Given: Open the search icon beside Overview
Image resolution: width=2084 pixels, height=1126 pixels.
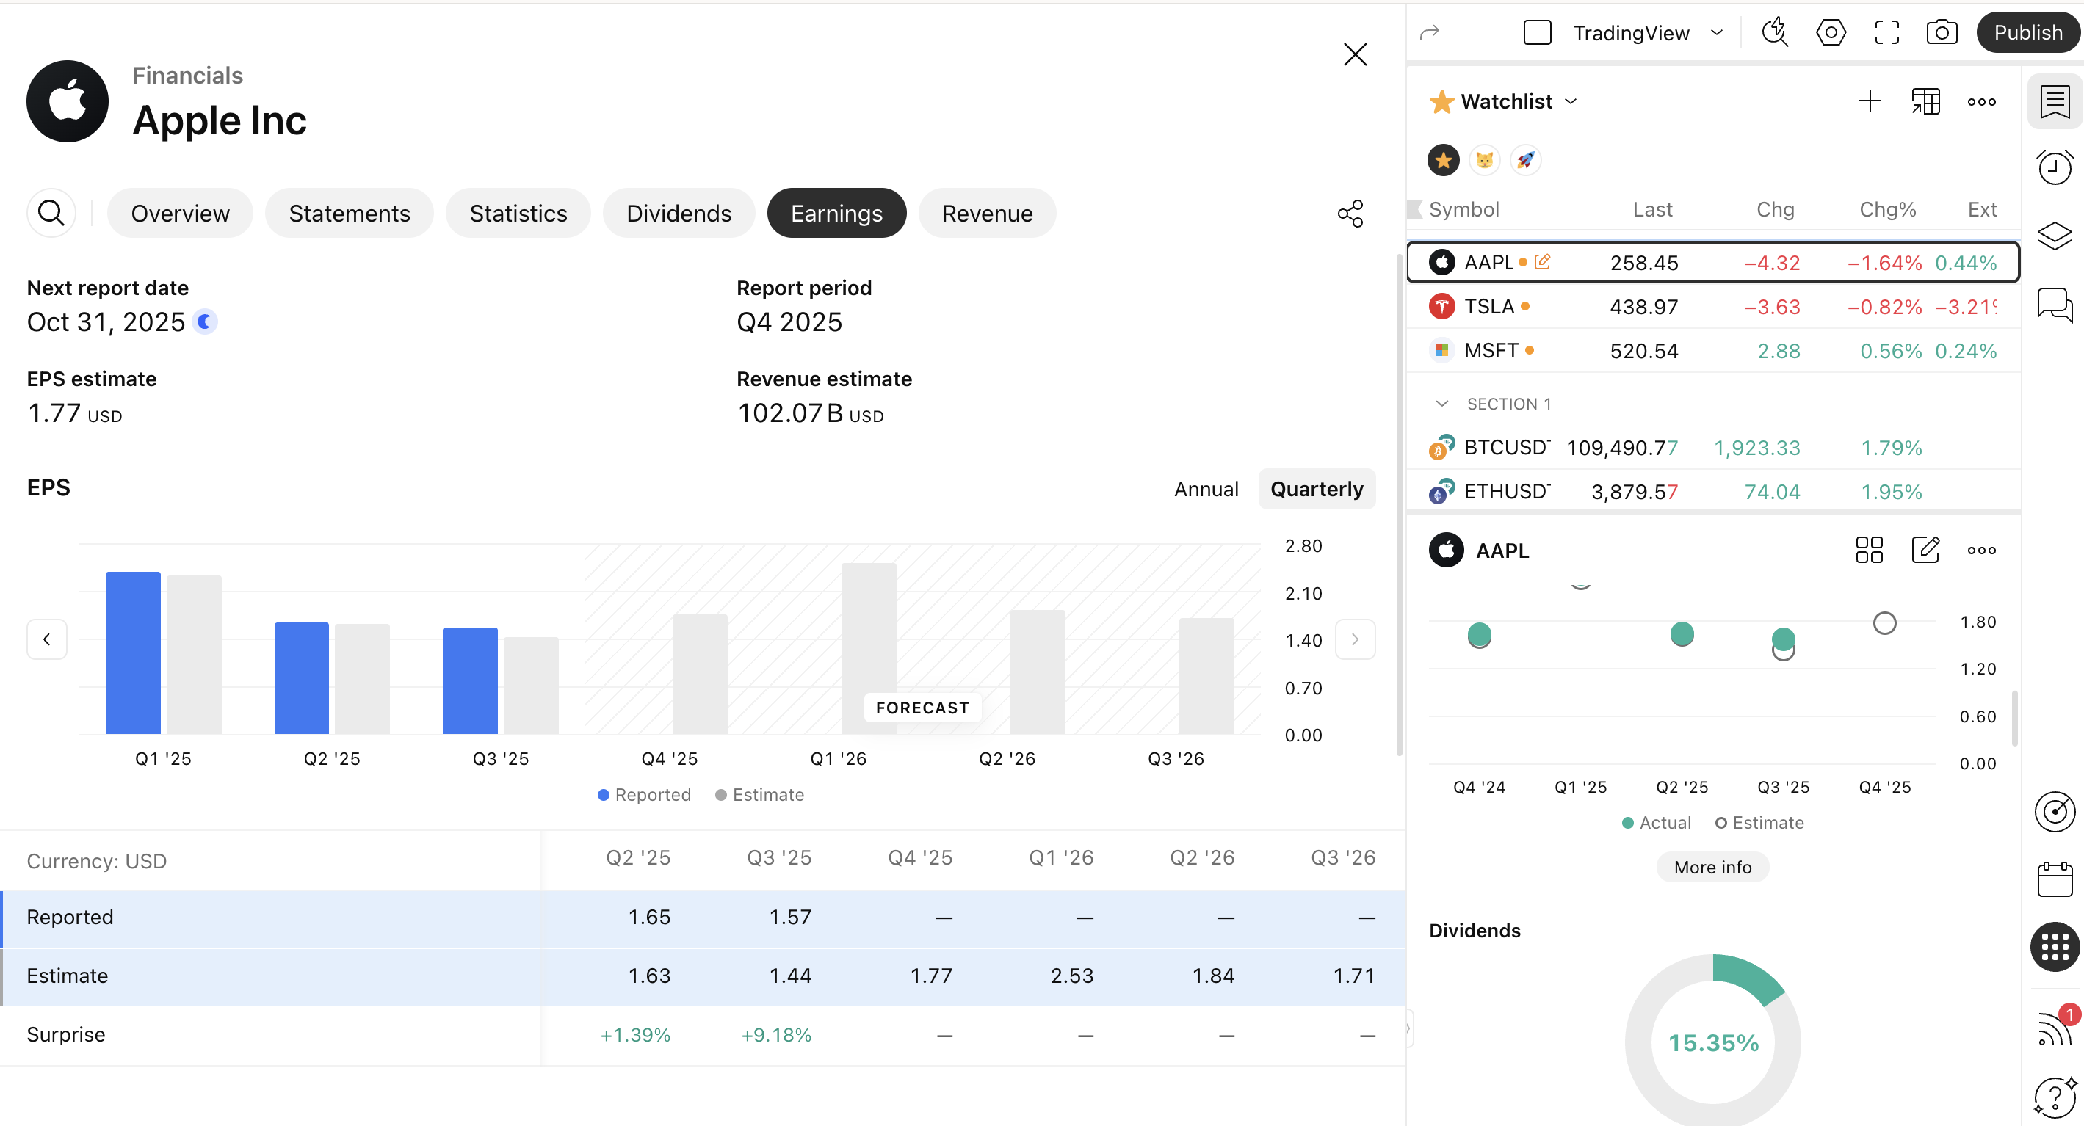Looking at the screenshot, I should 51,214.
